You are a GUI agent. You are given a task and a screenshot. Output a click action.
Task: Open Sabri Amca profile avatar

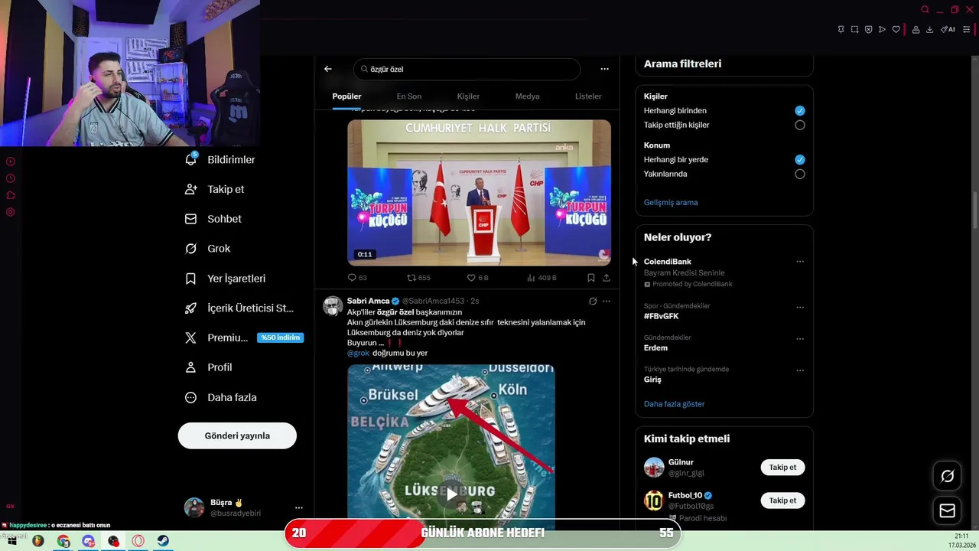pos(333,306)
